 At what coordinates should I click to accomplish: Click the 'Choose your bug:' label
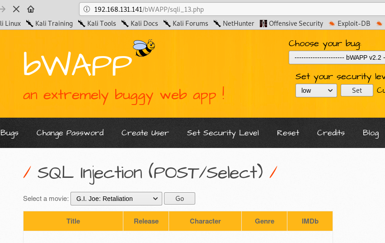click(x=325, y=44)
